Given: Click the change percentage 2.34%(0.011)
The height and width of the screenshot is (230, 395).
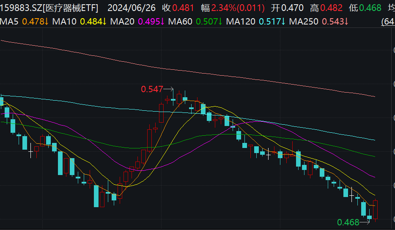Looking at the screenshot, I should click(239, 8).
